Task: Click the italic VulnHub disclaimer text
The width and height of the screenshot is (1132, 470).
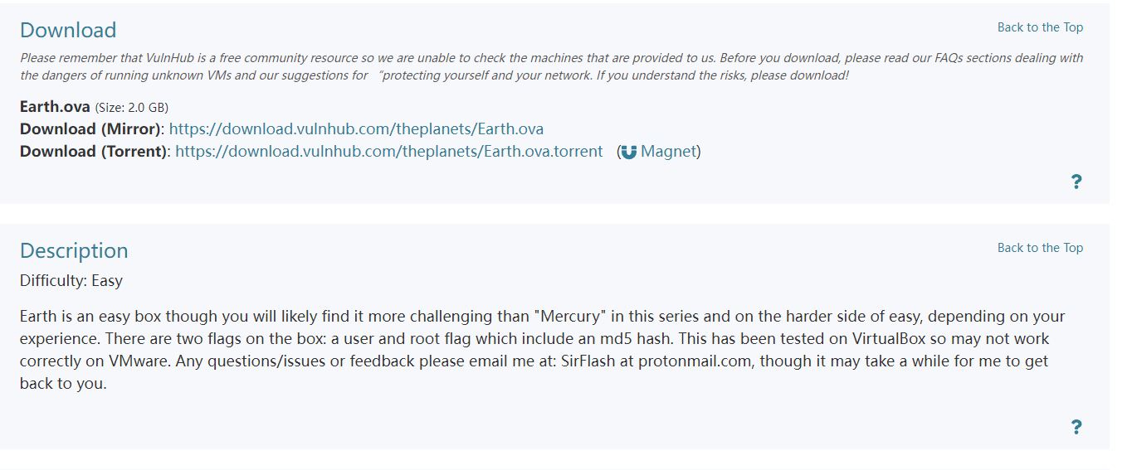Action: click(552, 66)
